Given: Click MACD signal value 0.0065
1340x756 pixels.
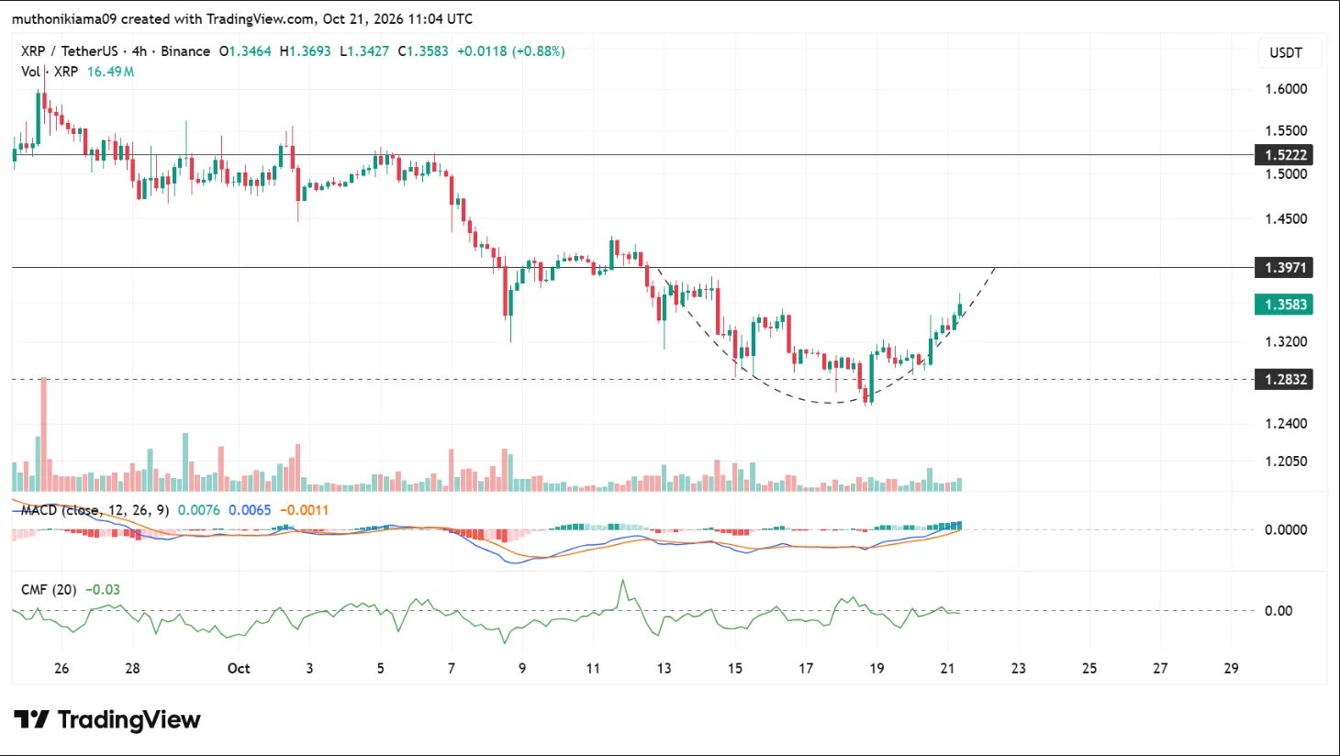Looking at the screenshot, I should click(250, 510).
